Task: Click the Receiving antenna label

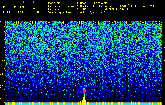Action: click(x=60, y=12)
